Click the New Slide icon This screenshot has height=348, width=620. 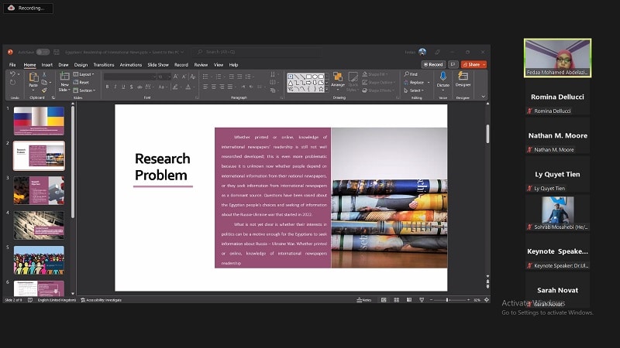(x=64, y=77)
